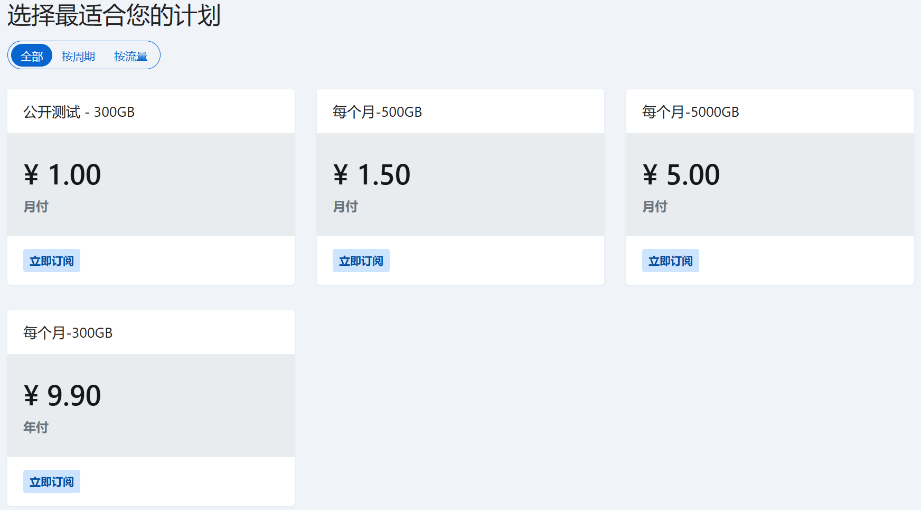Screen dimensions: 921x510
Task: Subscribe to the 每个月-300GB yearly plan
Action: (x=52, y=481)
